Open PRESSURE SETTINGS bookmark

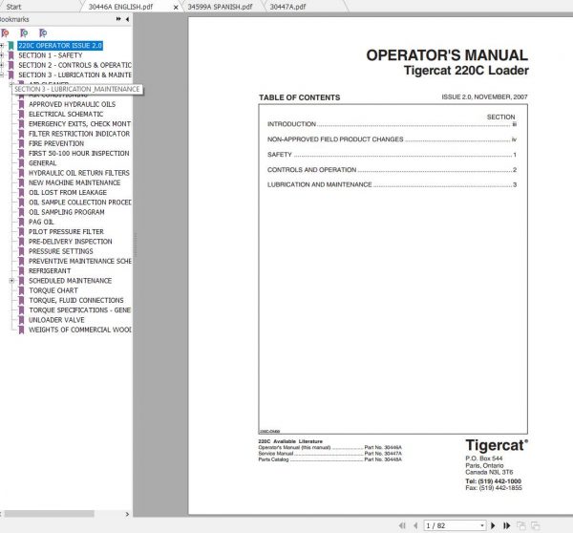(61, 251)
